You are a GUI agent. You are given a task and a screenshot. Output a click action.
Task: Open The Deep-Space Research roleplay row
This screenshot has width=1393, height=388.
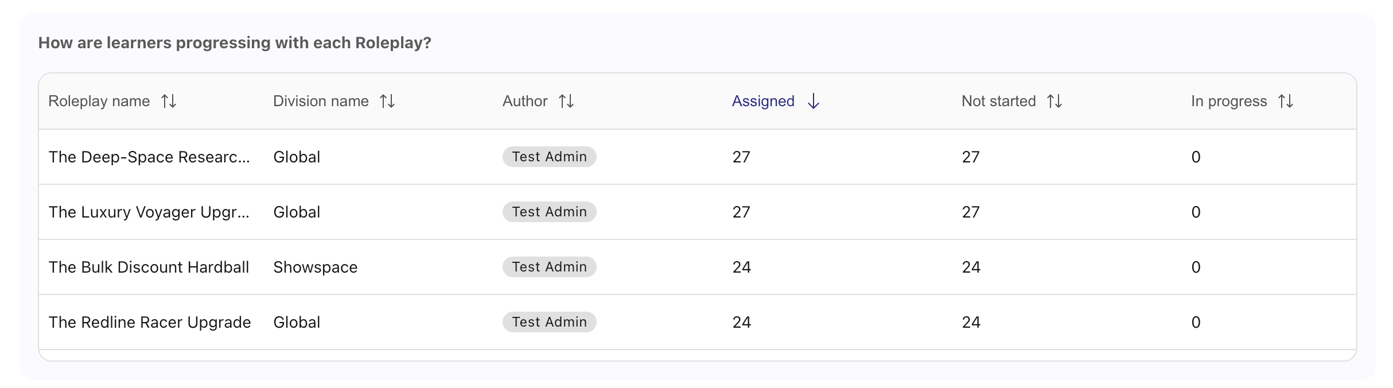pos(698,157)
